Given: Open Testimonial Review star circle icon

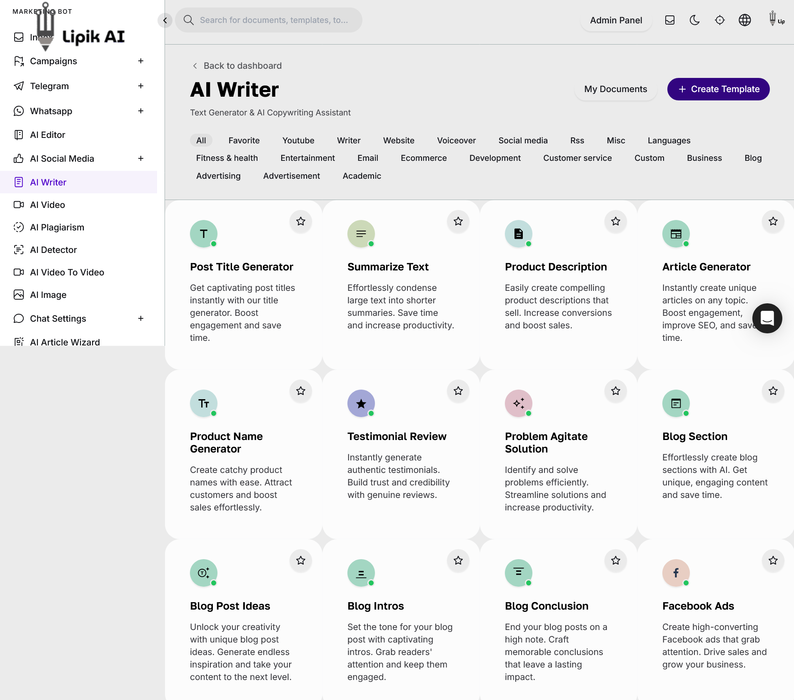Looking at the screenshot, I should (361, 403).
